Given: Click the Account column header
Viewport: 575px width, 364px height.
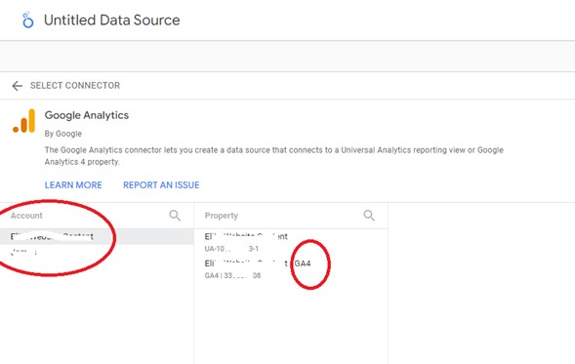Looking at the screenshot, I should (x=26, y=216).
